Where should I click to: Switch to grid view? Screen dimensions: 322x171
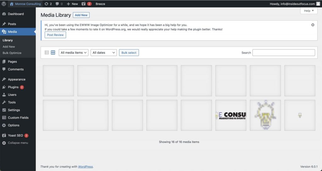(x=53, y=53)
